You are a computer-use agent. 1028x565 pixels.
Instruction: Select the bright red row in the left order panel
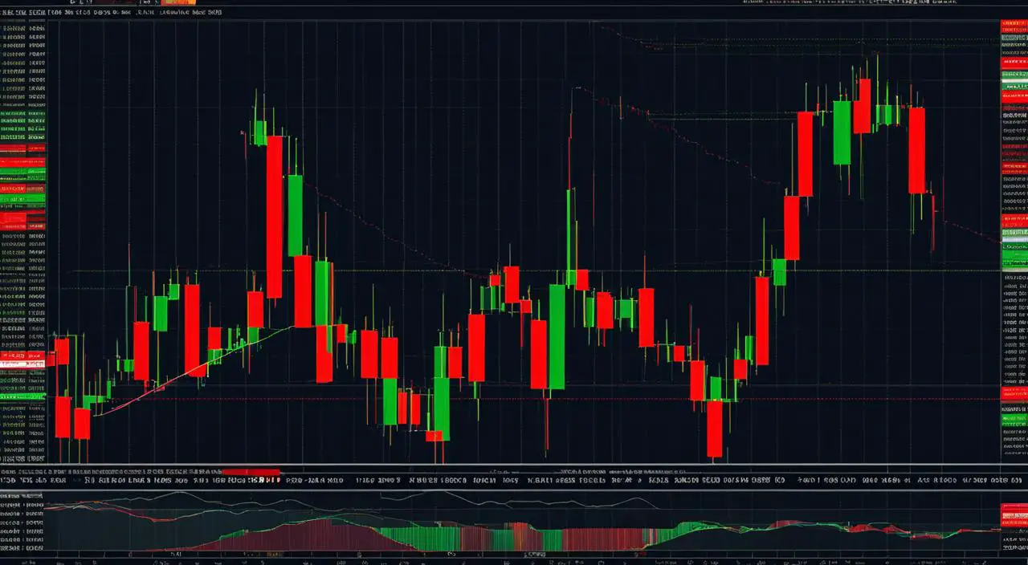[22, 217]
